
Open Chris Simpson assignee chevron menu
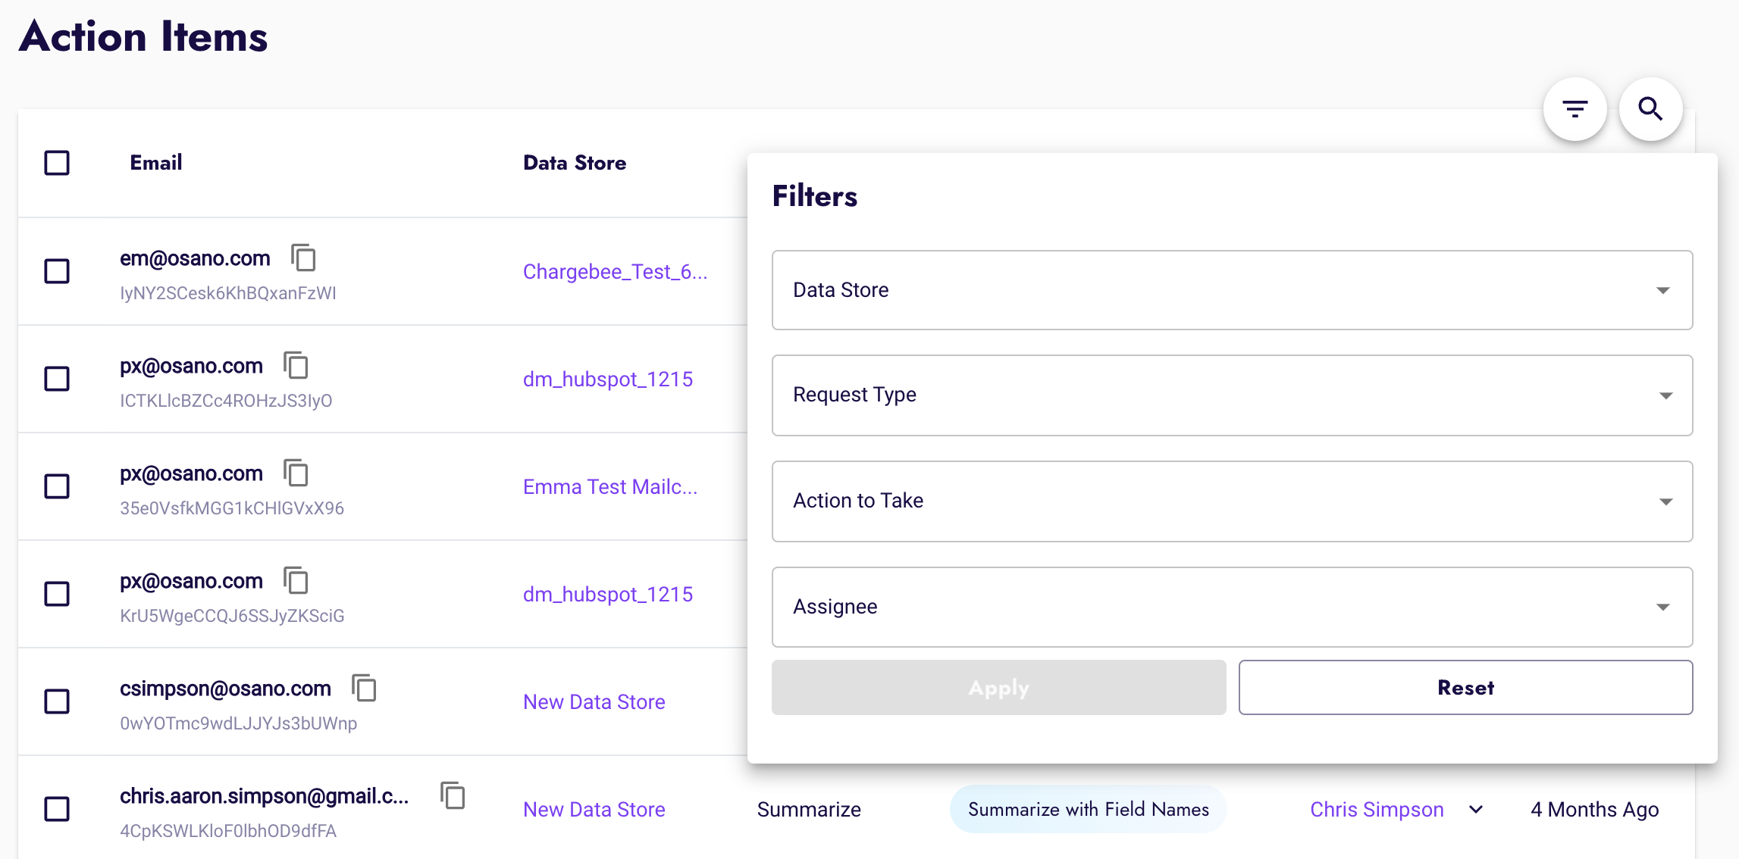(x=1475, y=810)
